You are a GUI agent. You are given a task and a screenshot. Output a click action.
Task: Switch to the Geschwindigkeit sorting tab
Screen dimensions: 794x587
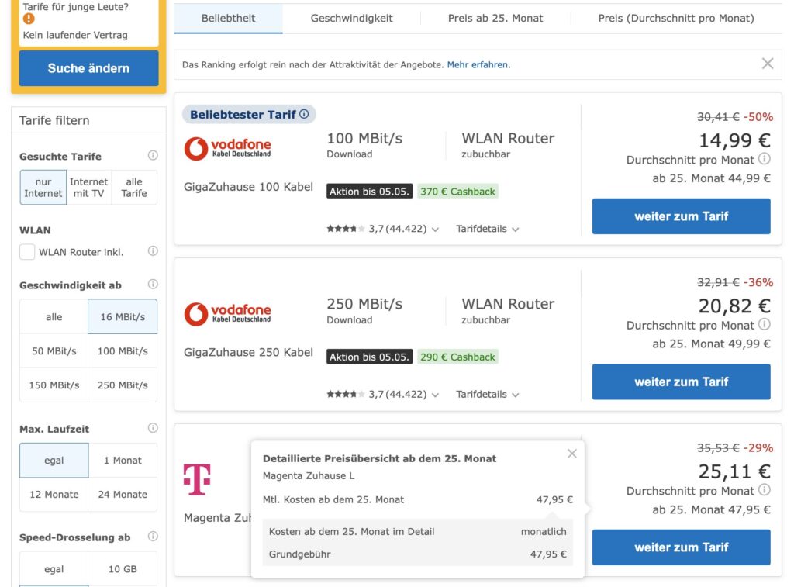[x=351, y=18]
